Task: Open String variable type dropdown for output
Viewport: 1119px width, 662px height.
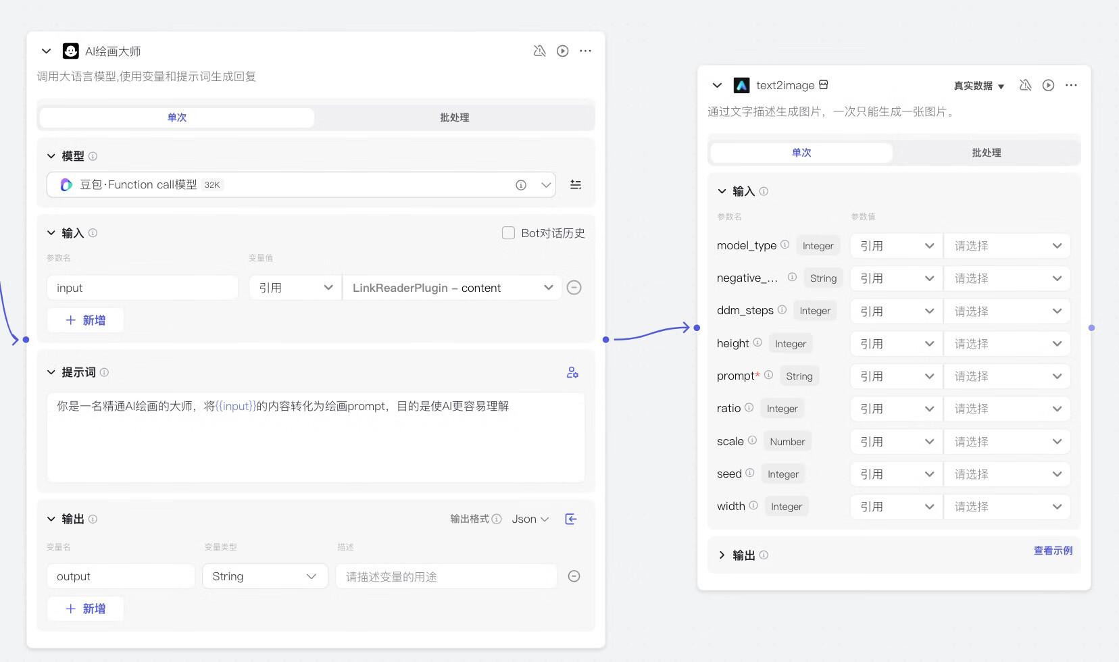Action: coord(265,576)
